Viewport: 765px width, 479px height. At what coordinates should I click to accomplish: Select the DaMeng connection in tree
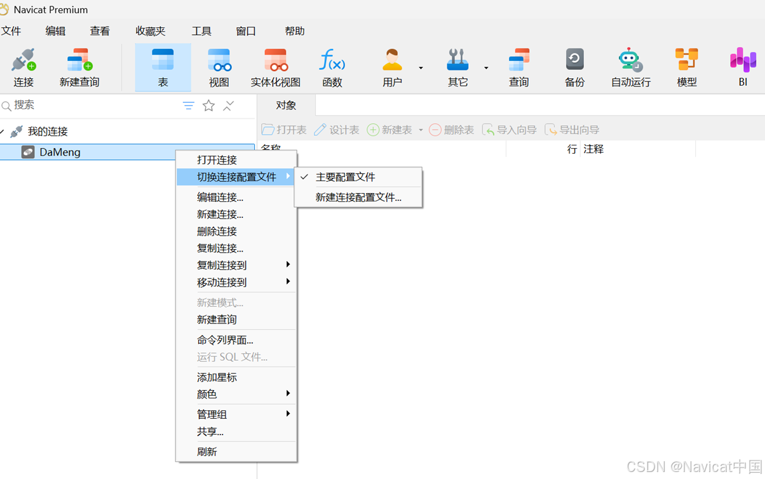[127, 152]
